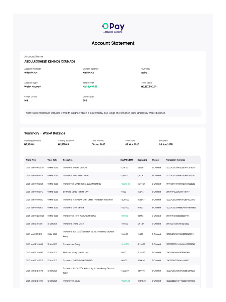Click the Balance(₦) column header
Screen dimensions: 226x302
pos(142,160)
